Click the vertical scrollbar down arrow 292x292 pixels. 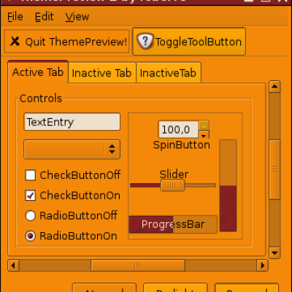274,253
